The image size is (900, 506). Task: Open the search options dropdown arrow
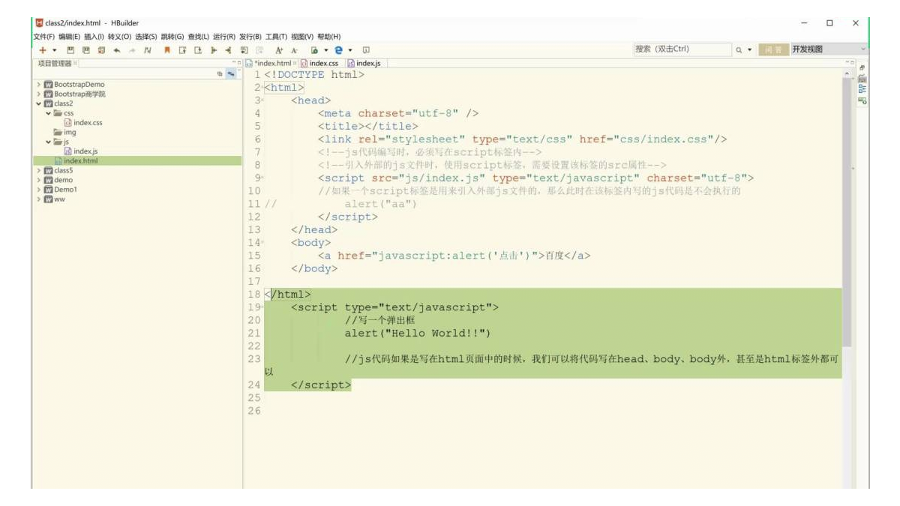[748, 49]
